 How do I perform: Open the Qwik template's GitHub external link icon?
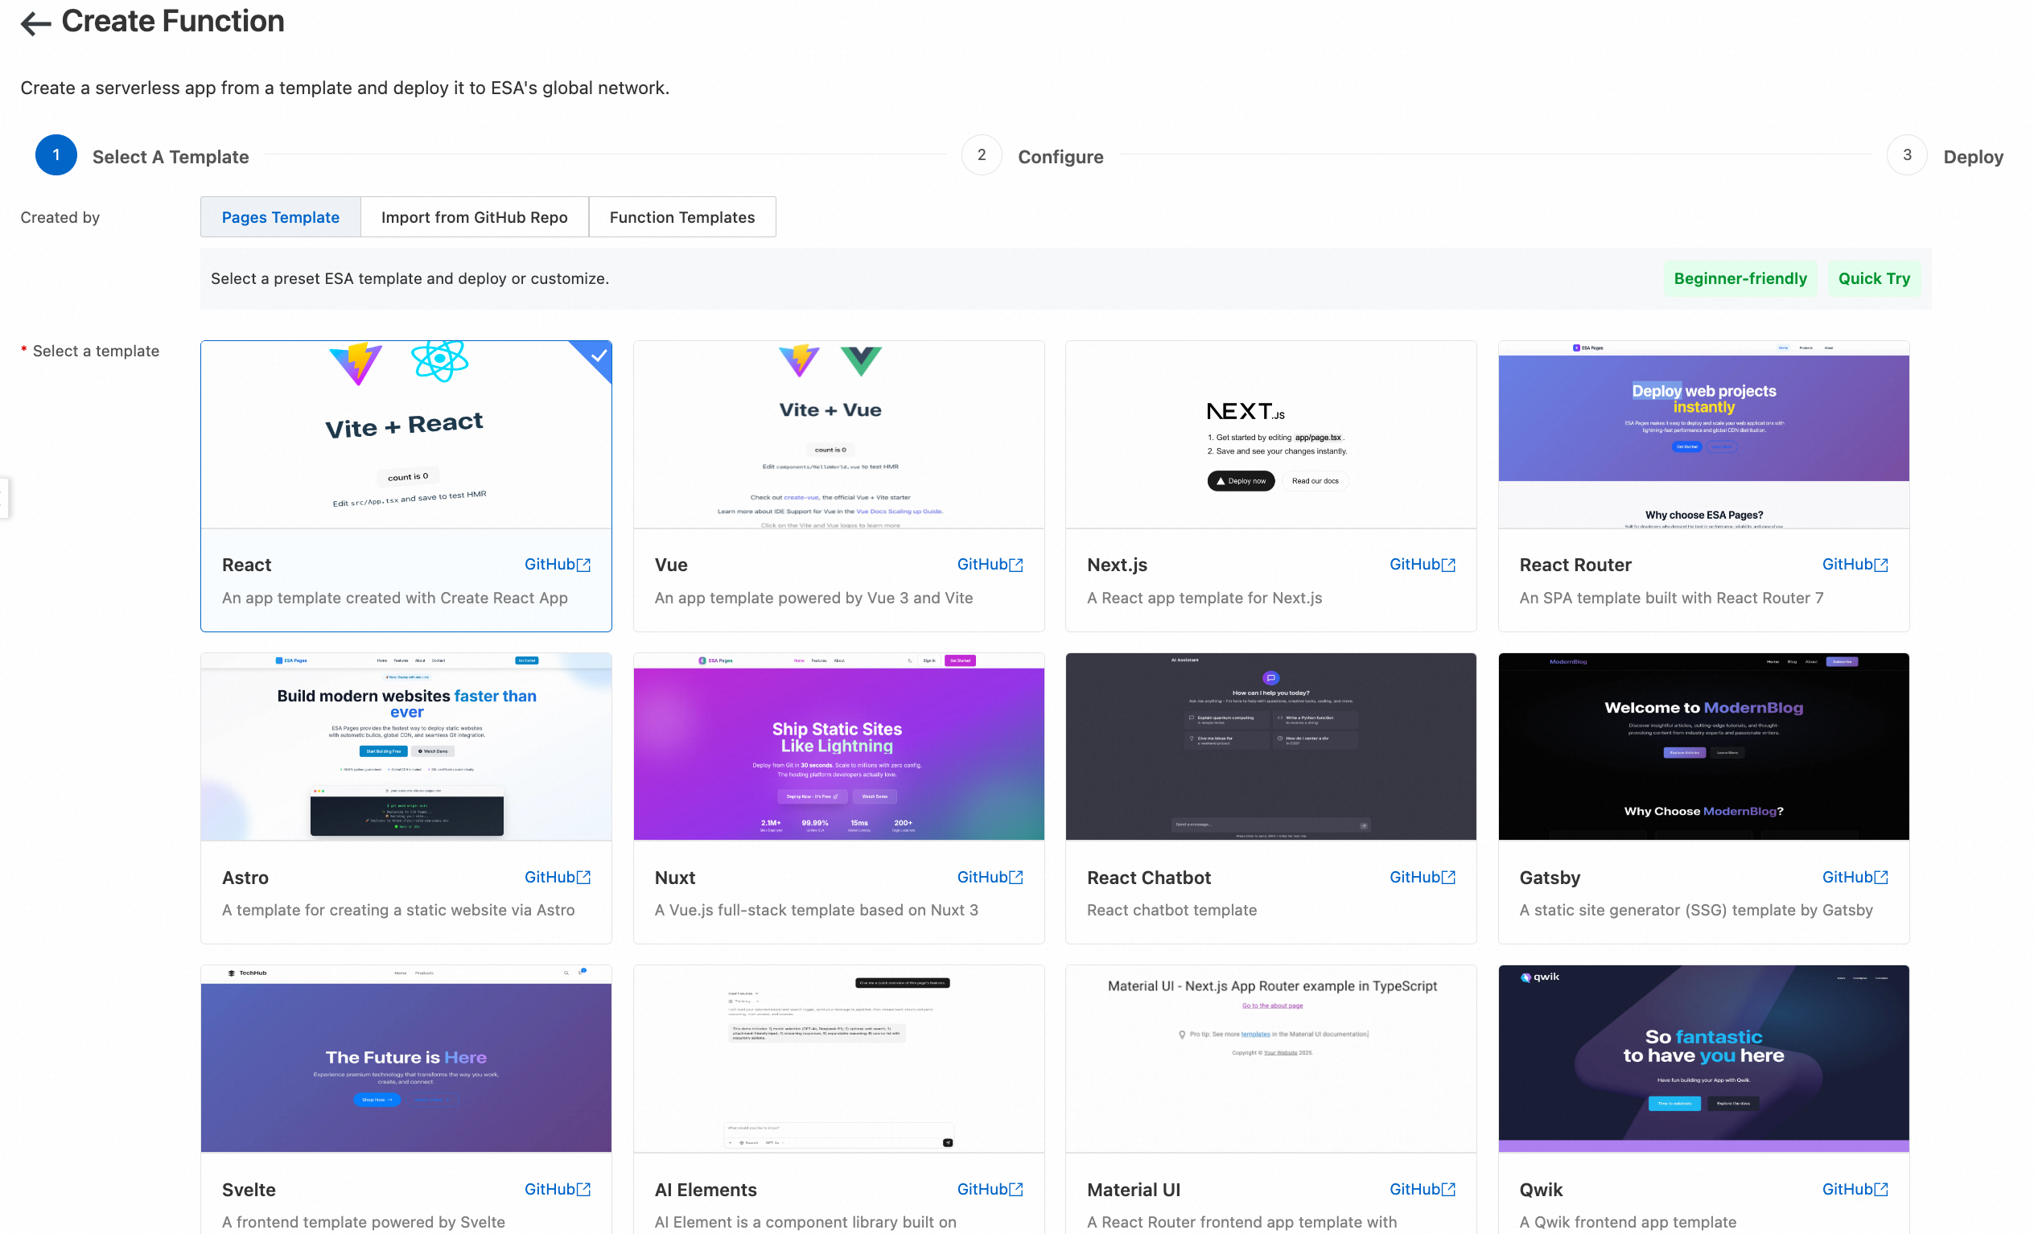(x=1881, y=1189)
